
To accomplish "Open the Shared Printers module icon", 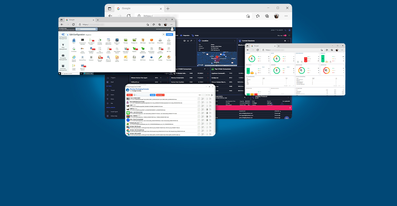I will (x=169, y=40).
